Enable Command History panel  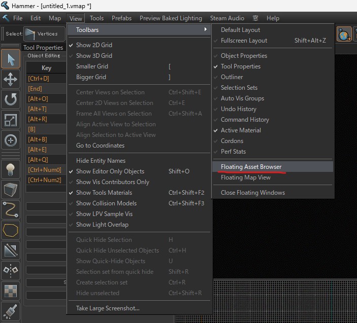[273, 120]
